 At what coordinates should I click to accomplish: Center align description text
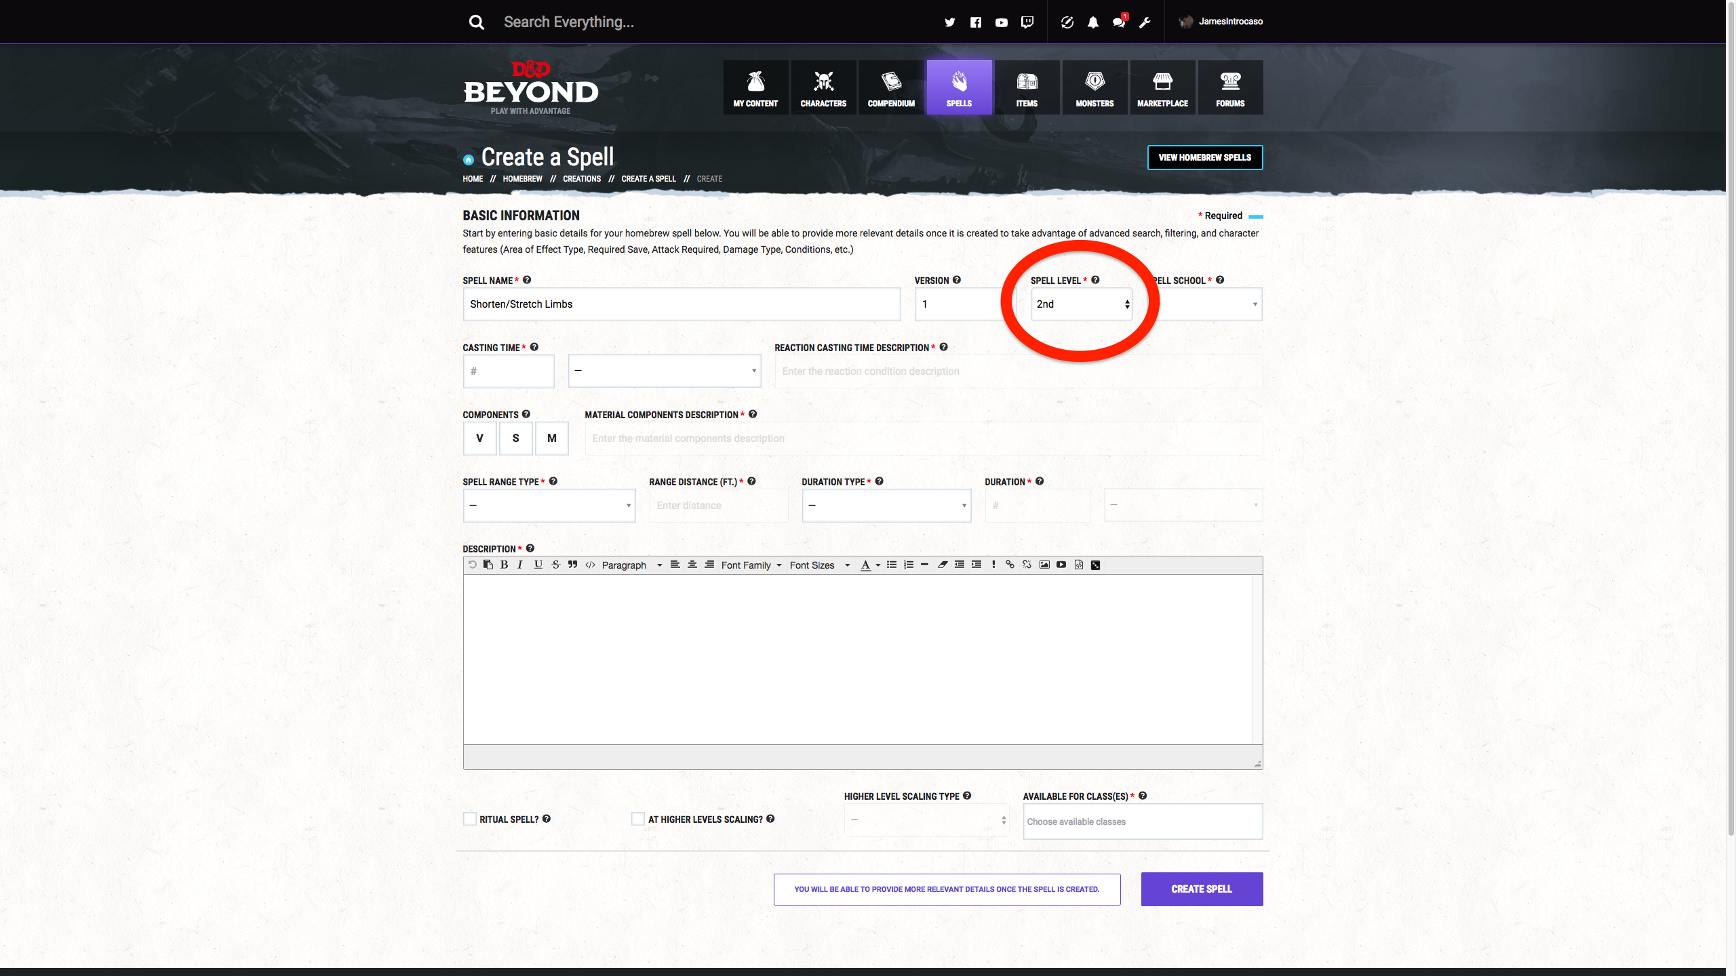(692, 565)
